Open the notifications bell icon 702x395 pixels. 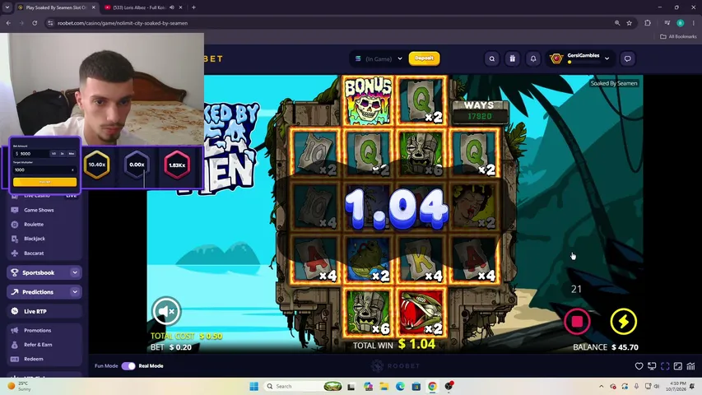(532, 58)
